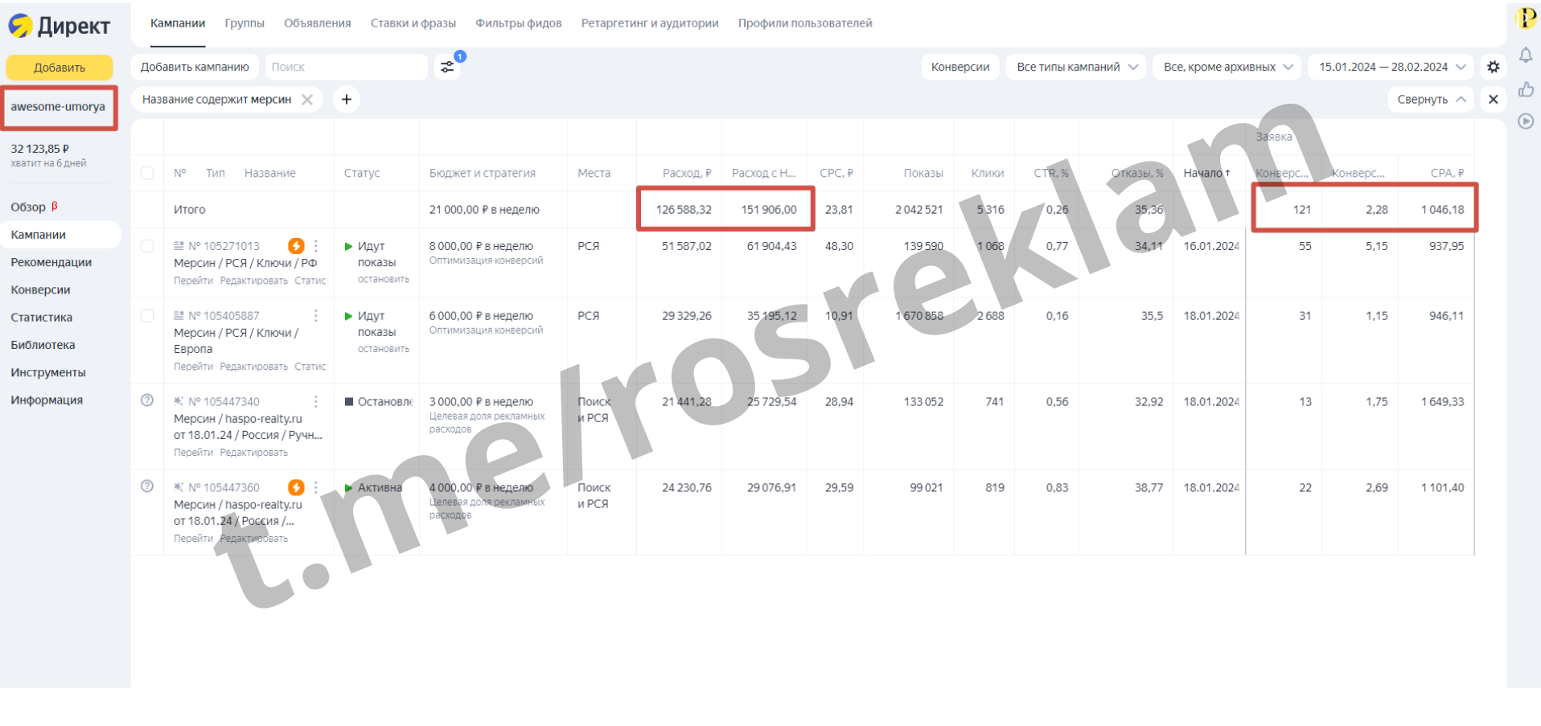The height and width of the screenshot is (726, 1541).
Task: Add new filter with plus button
Action: 347,100
